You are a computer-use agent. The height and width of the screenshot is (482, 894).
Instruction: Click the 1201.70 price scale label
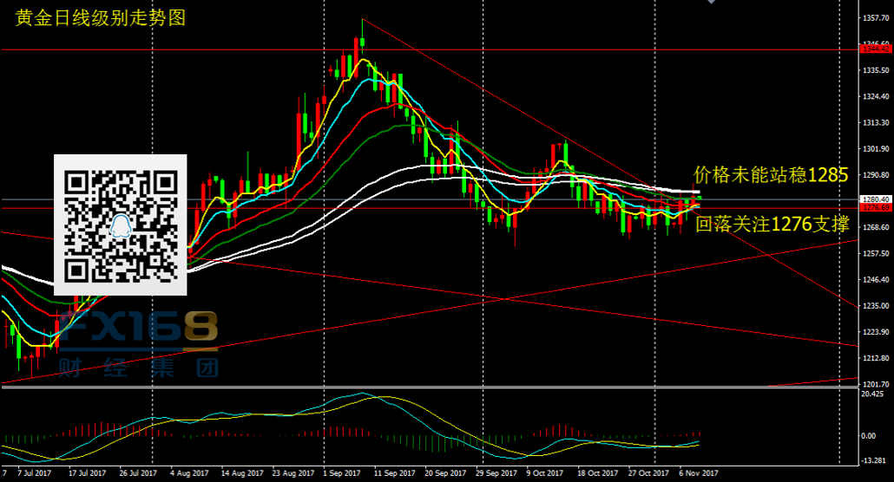(x=875, y=383)
